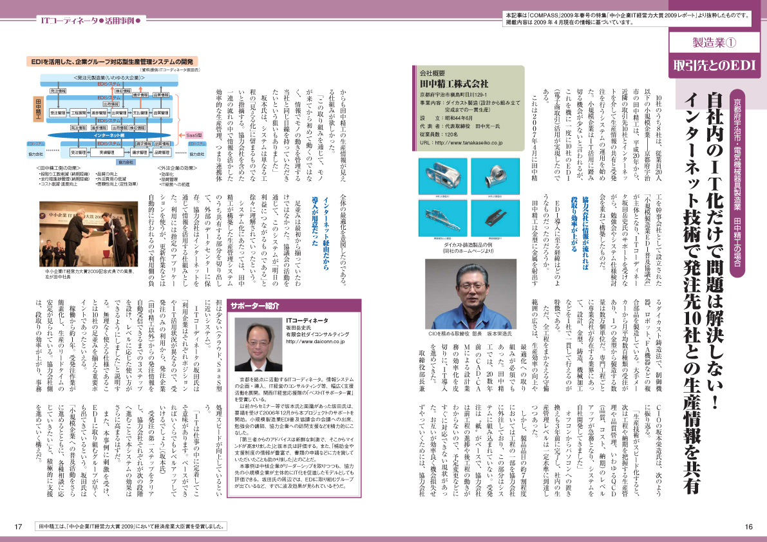Screen dimensions: 767x542
Task: Click the <田中精工側の効果> heading
Action: tap(58, 168)
